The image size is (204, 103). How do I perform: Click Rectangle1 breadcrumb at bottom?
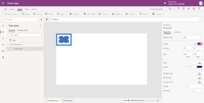tap(68, 100)
